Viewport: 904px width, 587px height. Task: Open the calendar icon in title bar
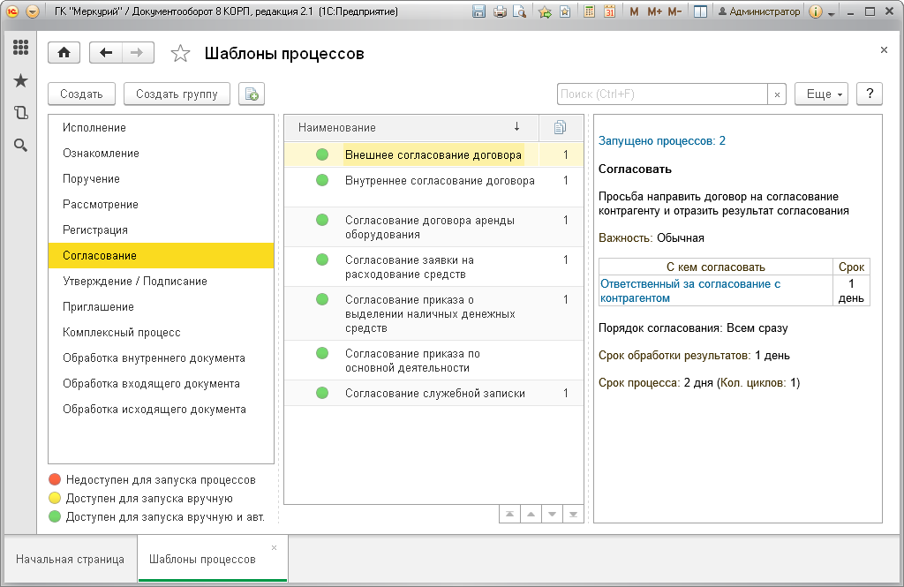(609, 11)
